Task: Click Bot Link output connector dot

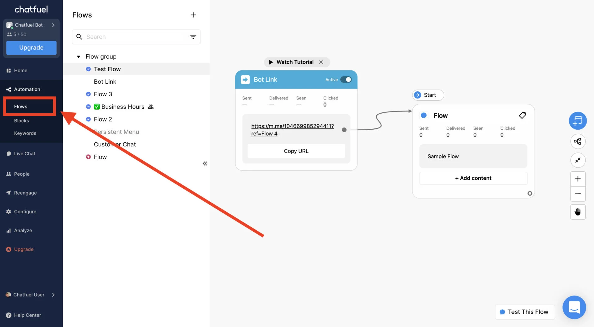Action: pos(344,130)
